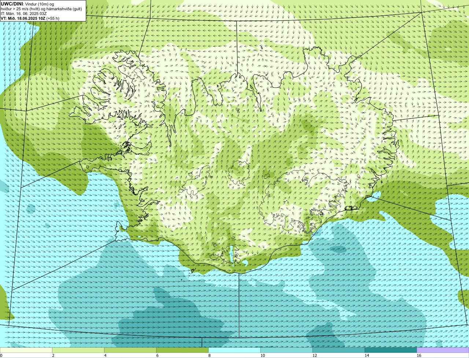Click the 'VT: Mið. 18.06.2025 10Z (+55 h)' line
Viewport: 469px width, 358px height.
30,18
